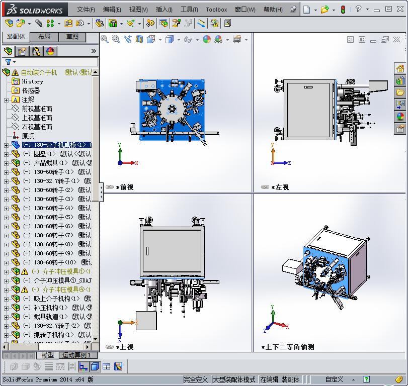
Task: Click the Zoom to Fit icon
Action: (105, 40)
